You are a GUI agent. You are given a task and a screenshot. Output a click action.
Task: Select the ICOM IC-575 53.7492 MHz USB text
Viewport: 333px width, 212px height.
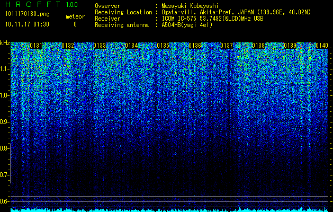click(212, 19)
